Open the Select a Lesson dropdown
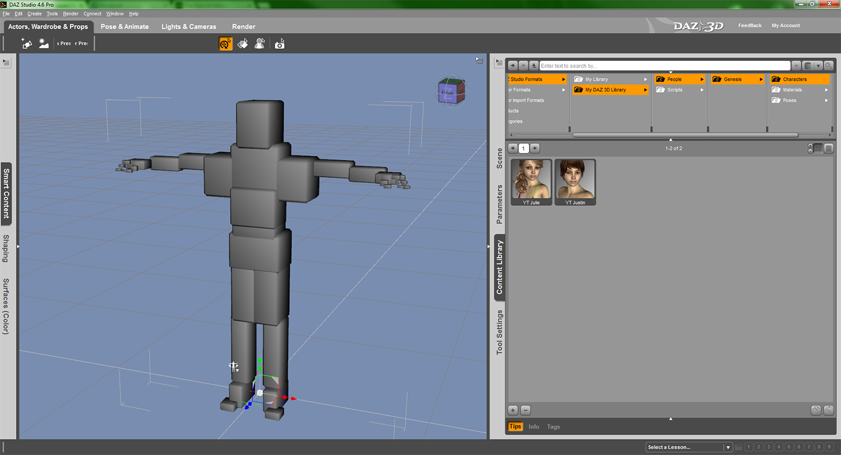This screenshot has width=841, height=455. click(x=689, y=448)
